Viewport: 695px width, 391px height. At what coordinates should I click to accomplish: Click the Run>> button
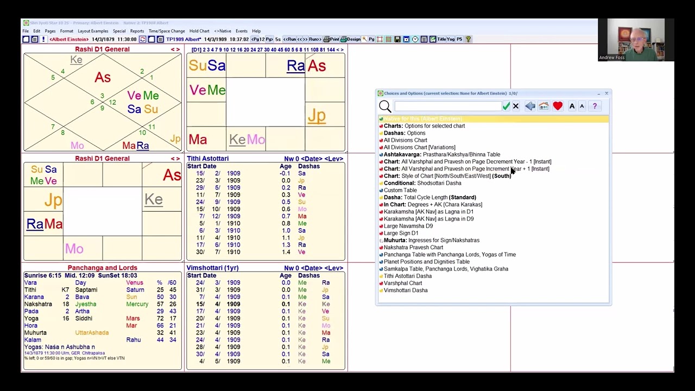[x=315, y=39]
